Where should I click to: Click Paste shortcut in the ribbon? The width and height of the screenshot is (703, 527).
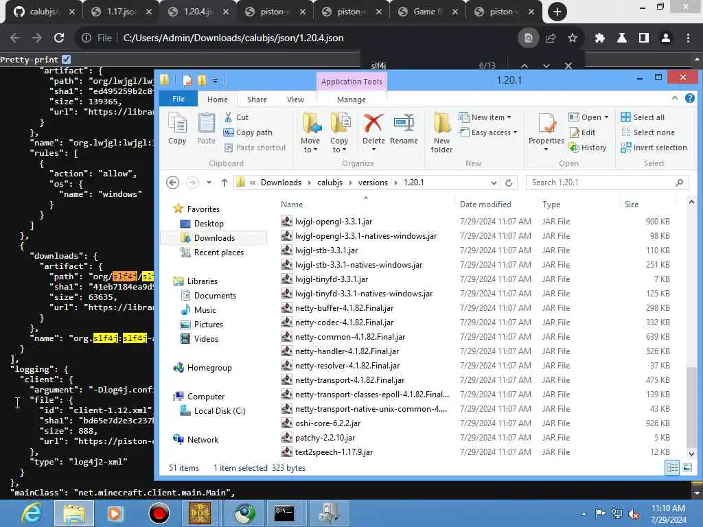click(x=255, y=148)
